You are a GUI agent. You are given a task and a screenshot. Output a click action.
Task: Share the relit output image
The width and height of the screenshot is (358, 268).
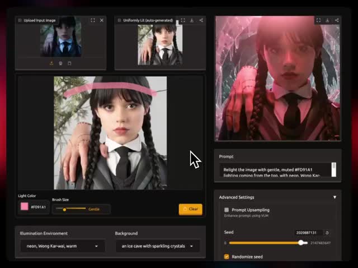tap(337, 20)
